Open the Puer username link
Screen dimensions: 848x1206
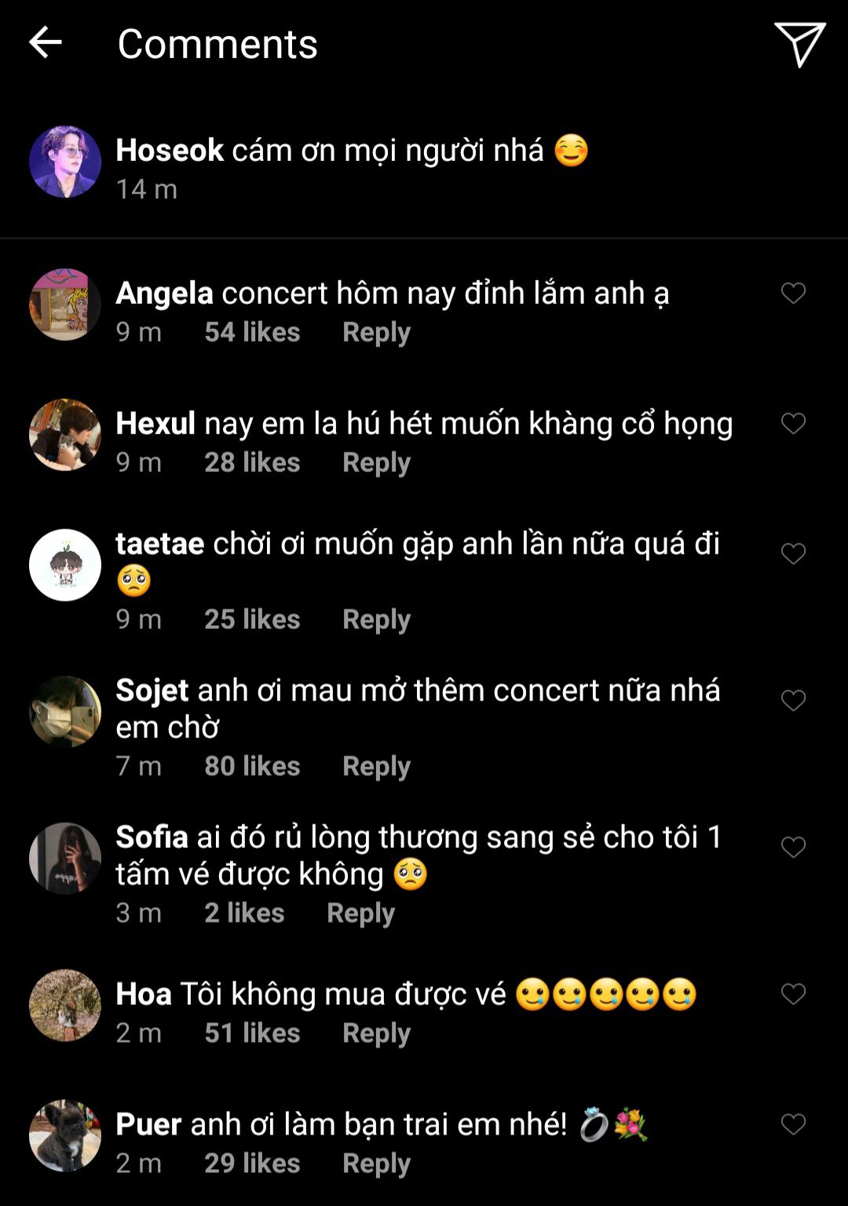pyautogui.click(x=148, y=1124)
